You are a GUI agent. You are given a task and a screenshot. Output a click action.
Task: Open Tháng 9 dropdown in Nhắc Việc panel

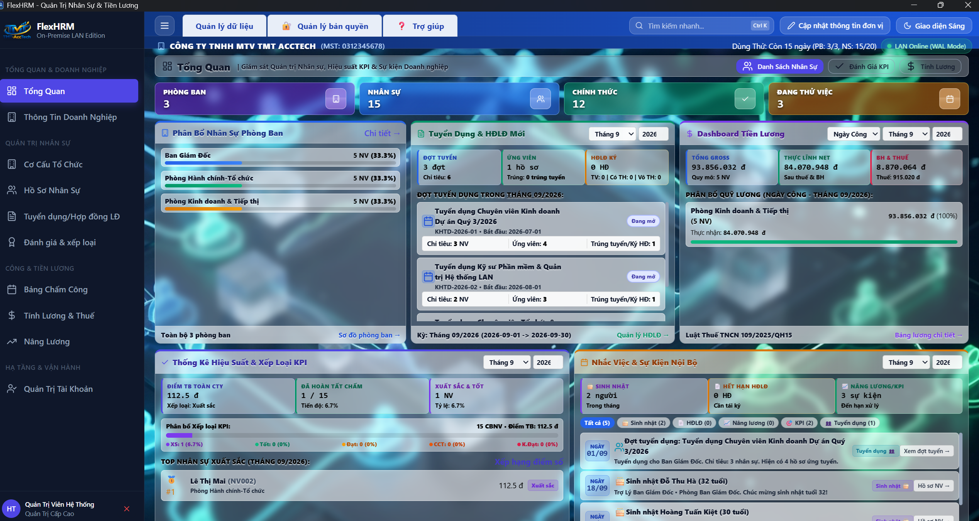(906, 363)
